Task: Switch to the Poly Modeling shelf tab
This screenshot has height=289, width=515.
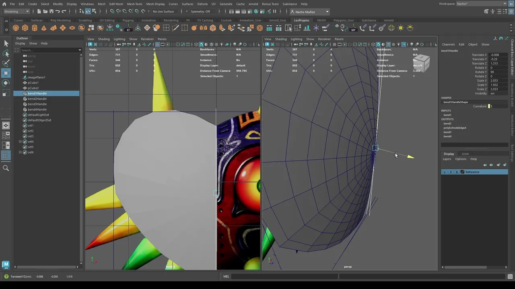Action: pos(60,20)
